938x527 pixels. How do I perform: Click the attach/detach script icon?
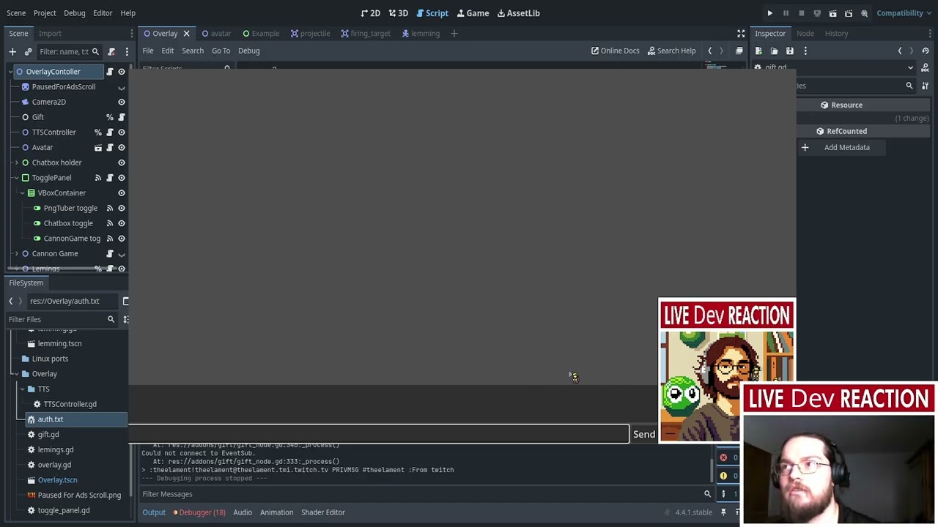click(x=111, y=51)
